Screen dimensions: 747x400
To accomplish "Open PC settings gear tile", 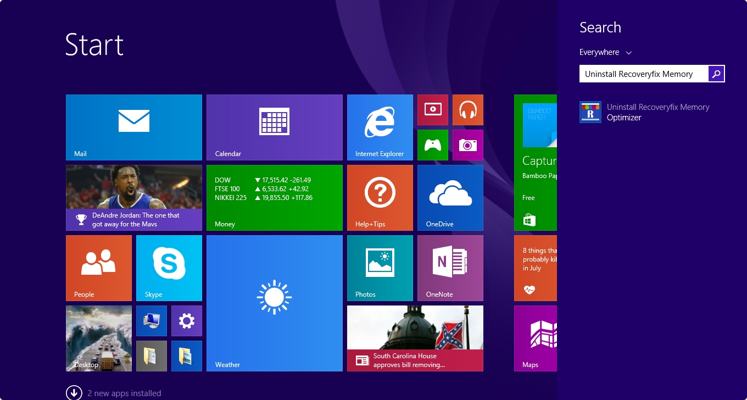I will (187, 321).
